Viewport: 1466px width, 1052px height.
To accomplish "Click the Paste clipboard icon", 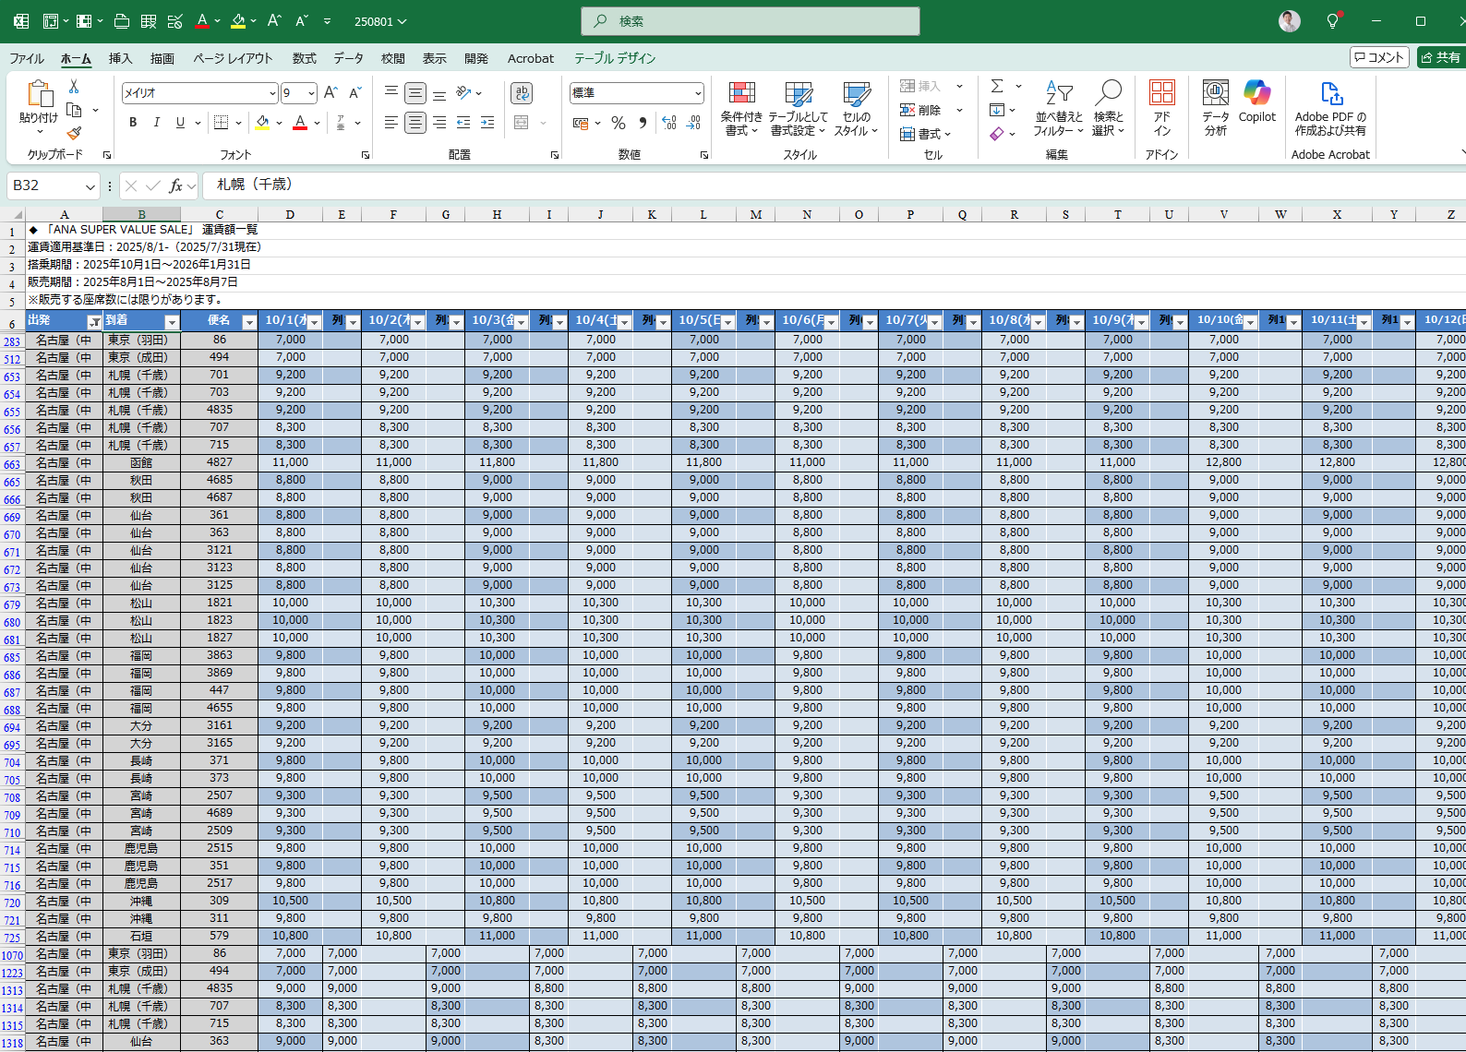I will point(39,94).
